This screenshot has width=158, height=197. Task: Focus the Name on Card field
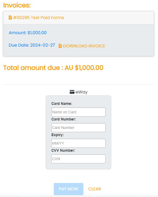click(x=78, y=112)
